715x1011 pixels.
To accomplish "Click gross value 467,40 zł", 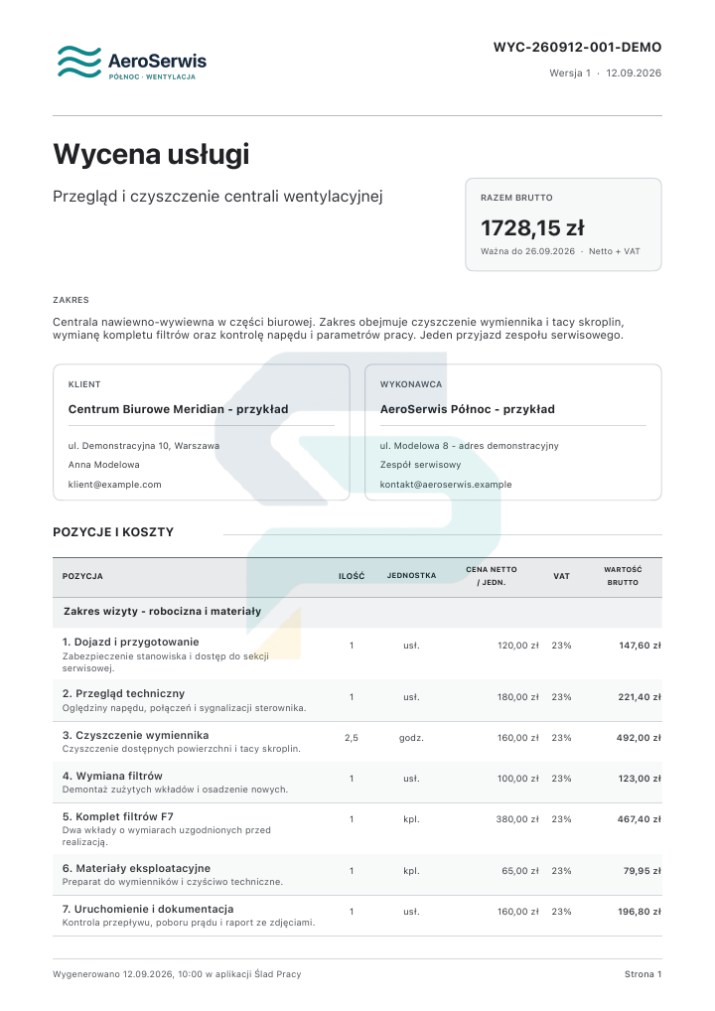I will coord(640,819).
